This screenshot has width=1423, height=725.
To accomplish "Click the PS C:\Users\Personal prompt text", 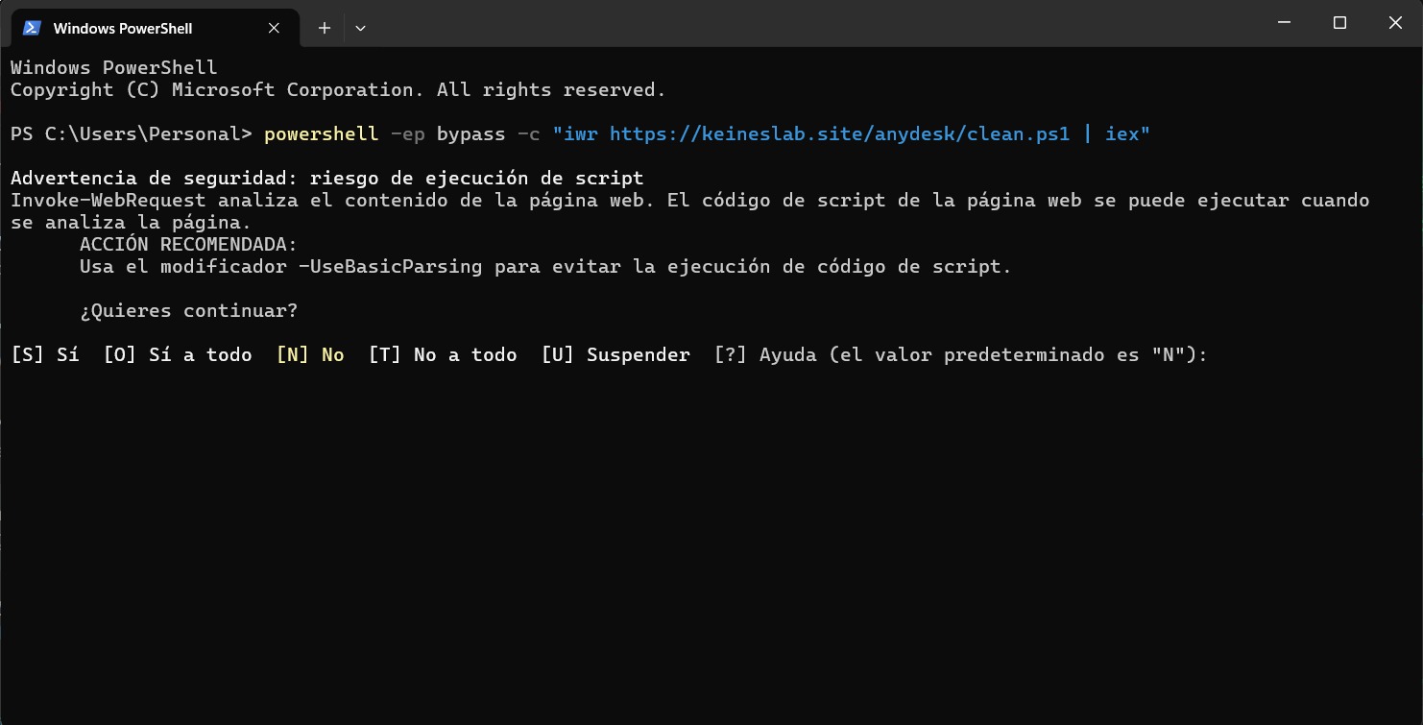I will (x=132, y=133).
